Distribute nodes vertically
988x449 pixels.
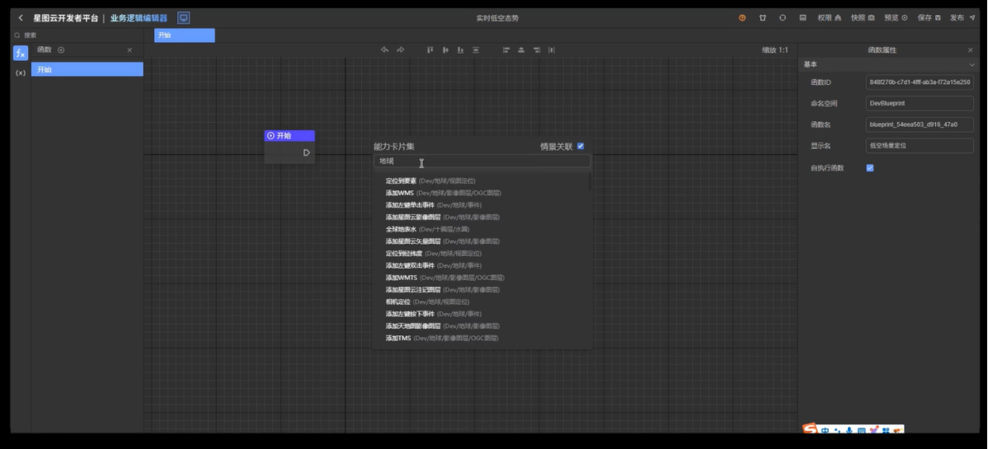476,49
